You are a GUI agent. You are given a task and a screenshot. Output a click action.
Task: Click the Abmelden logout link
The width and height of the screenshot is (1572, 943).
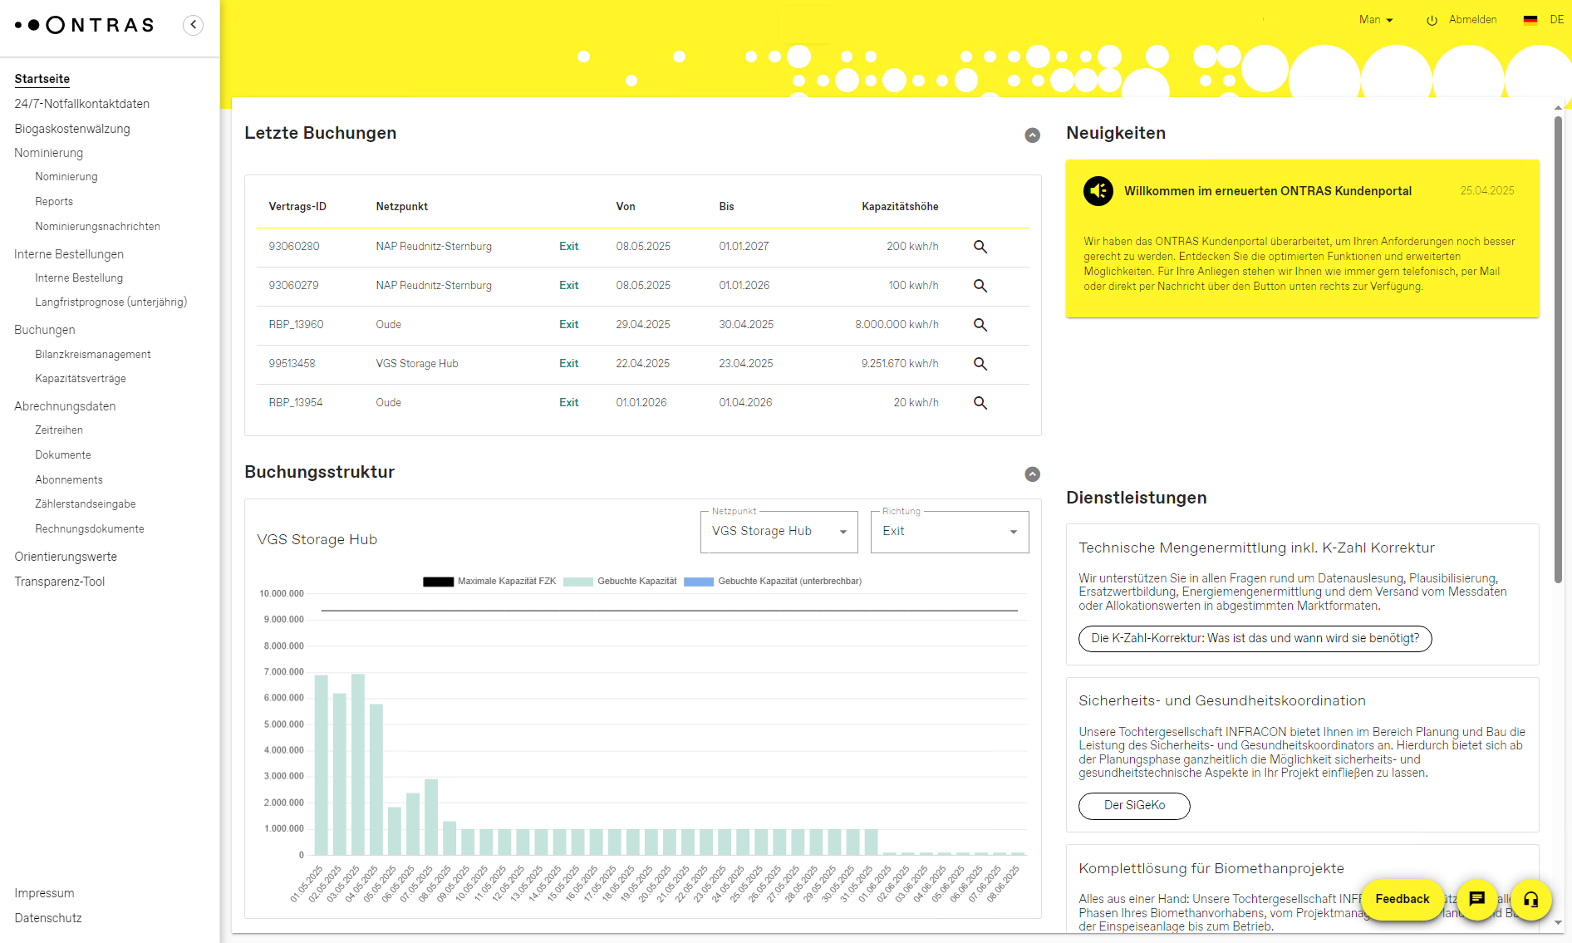click(x=1472, y=20)
